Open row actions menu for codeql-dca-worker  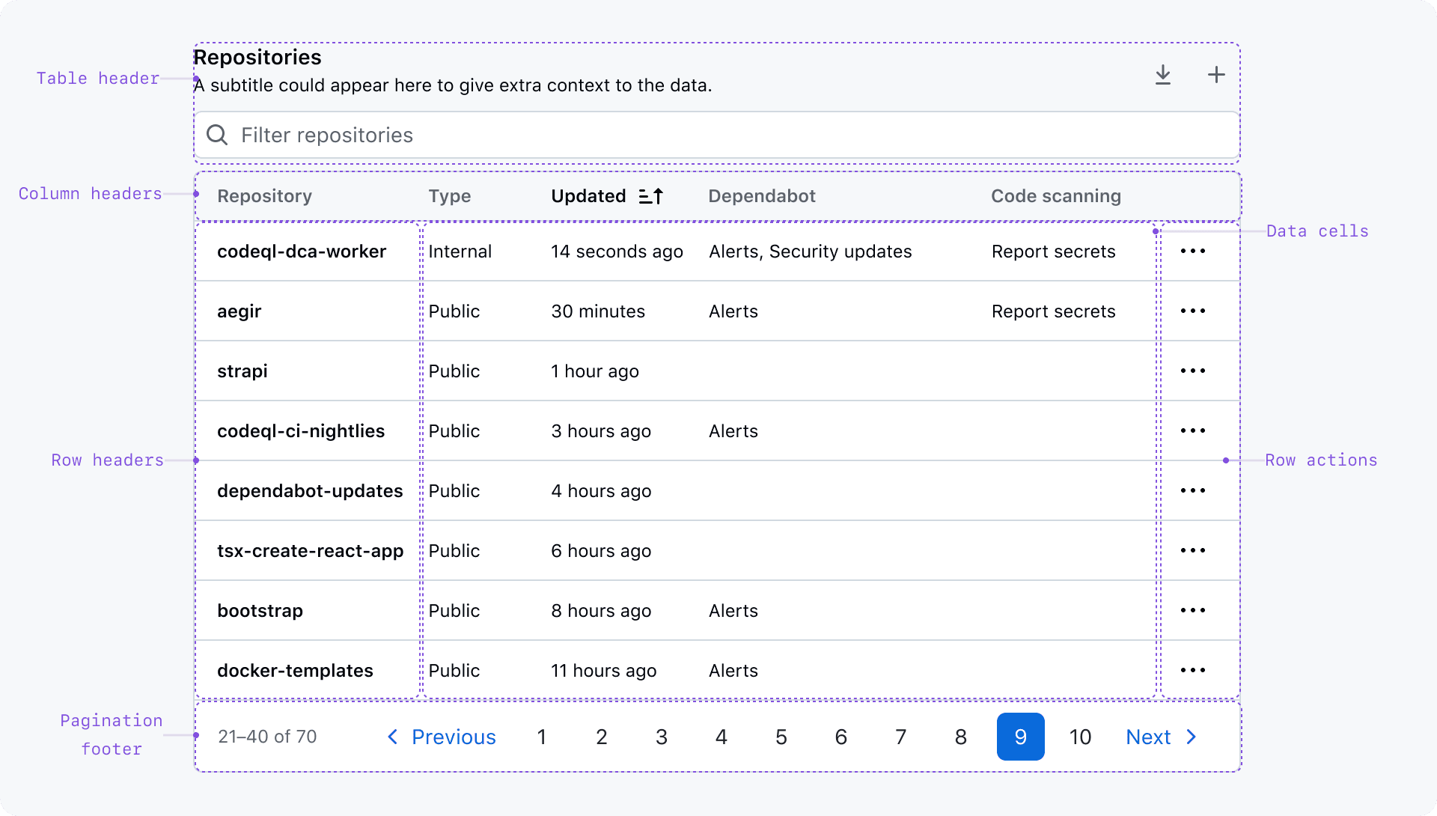1192,252
